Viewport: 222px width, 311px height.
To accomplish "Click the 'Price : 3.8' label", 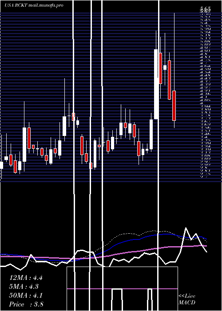I will pos(26,304).
